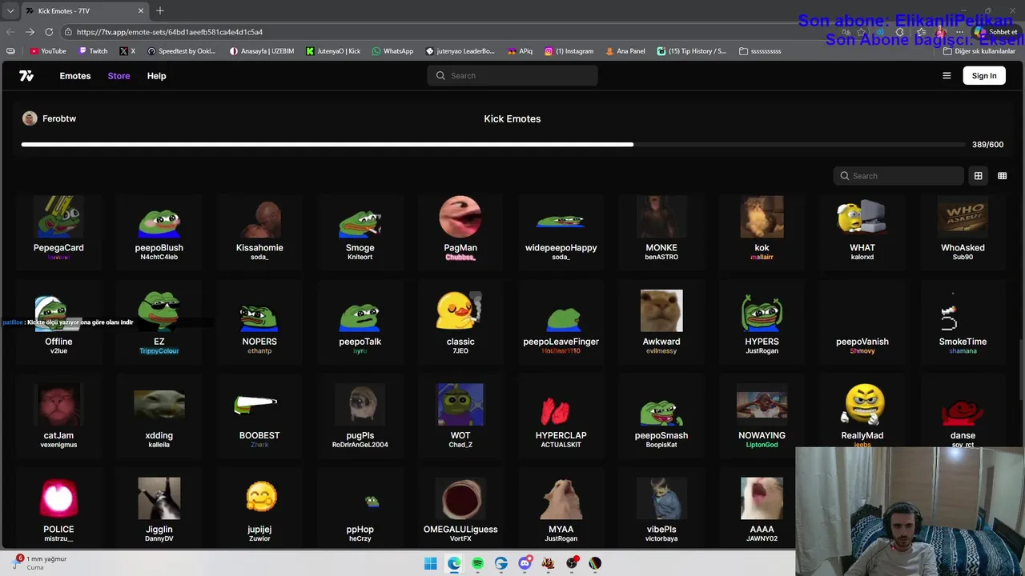
Task: Select the WHAT emote image
Action: click(862, 217)
